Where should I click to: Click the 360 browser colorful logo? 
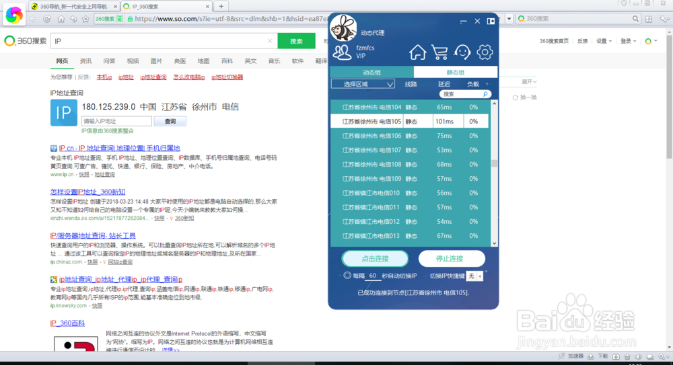[13, 15]
